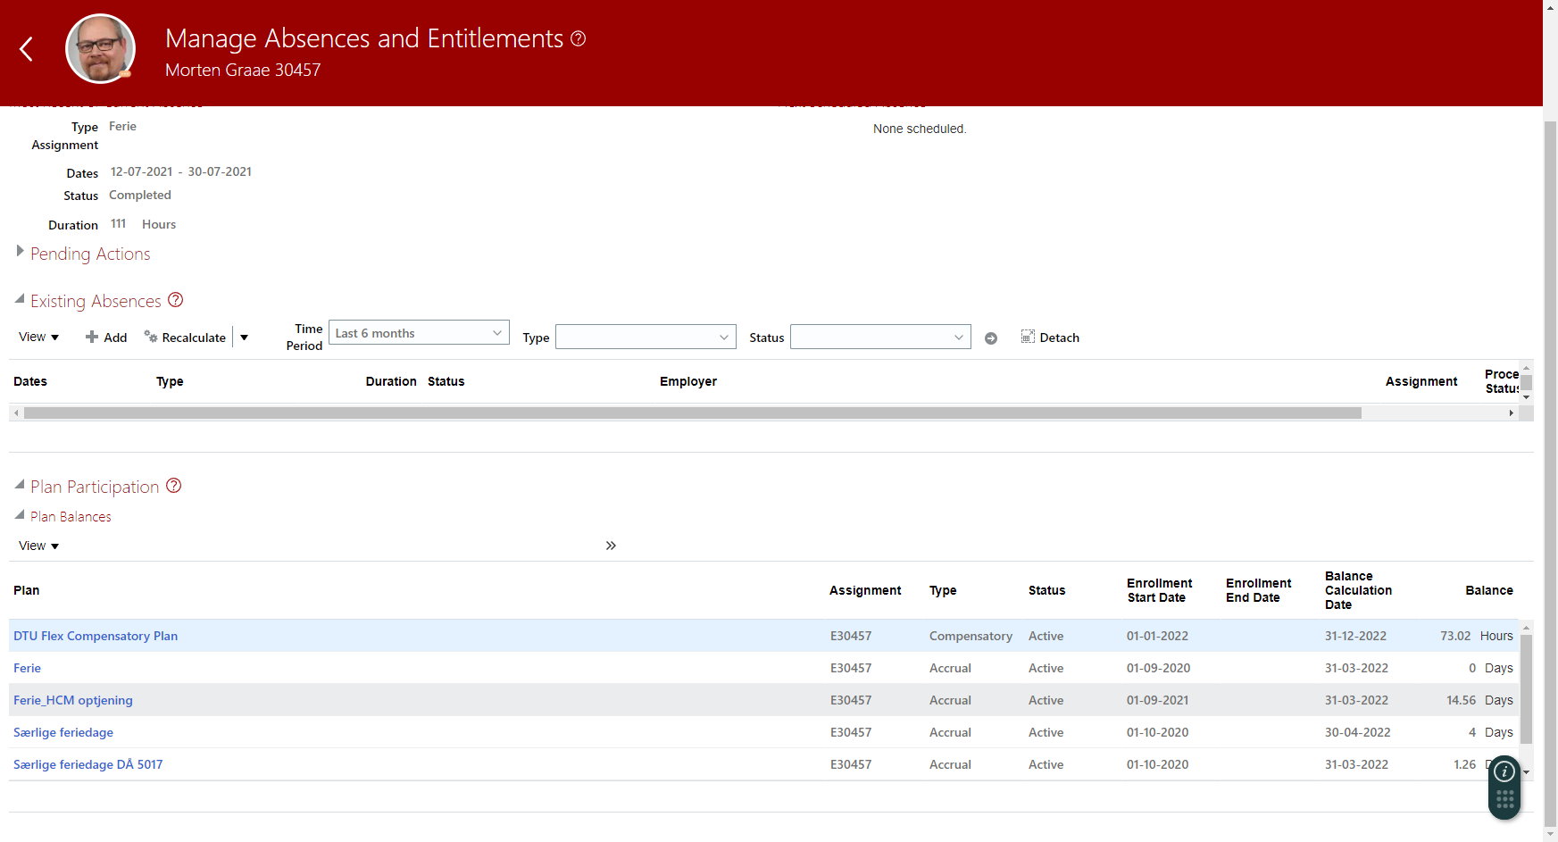This screenshot has width=1558, height=842.
Task: Open Særlige feriedage DÅ 5017 link
Action: [x=88, y=764]
